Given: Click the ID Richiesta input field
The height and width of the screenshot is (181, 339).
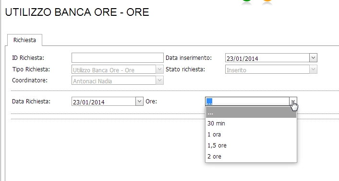Looking at the screenshot, I should click(117, 58).
